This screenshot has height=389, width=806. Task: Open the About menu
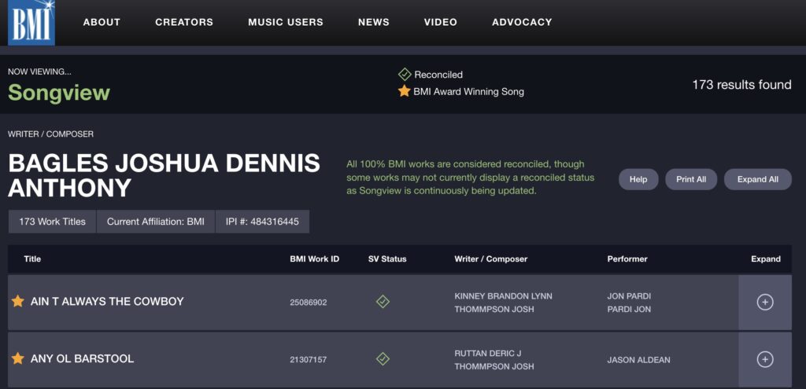102,22
